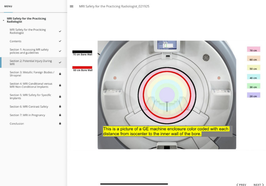The height and width of the screenshot is (186, 266).
Task: Open MRI Safety for the Practicing Radiologist lesson
Action: [x=34, y=31]
